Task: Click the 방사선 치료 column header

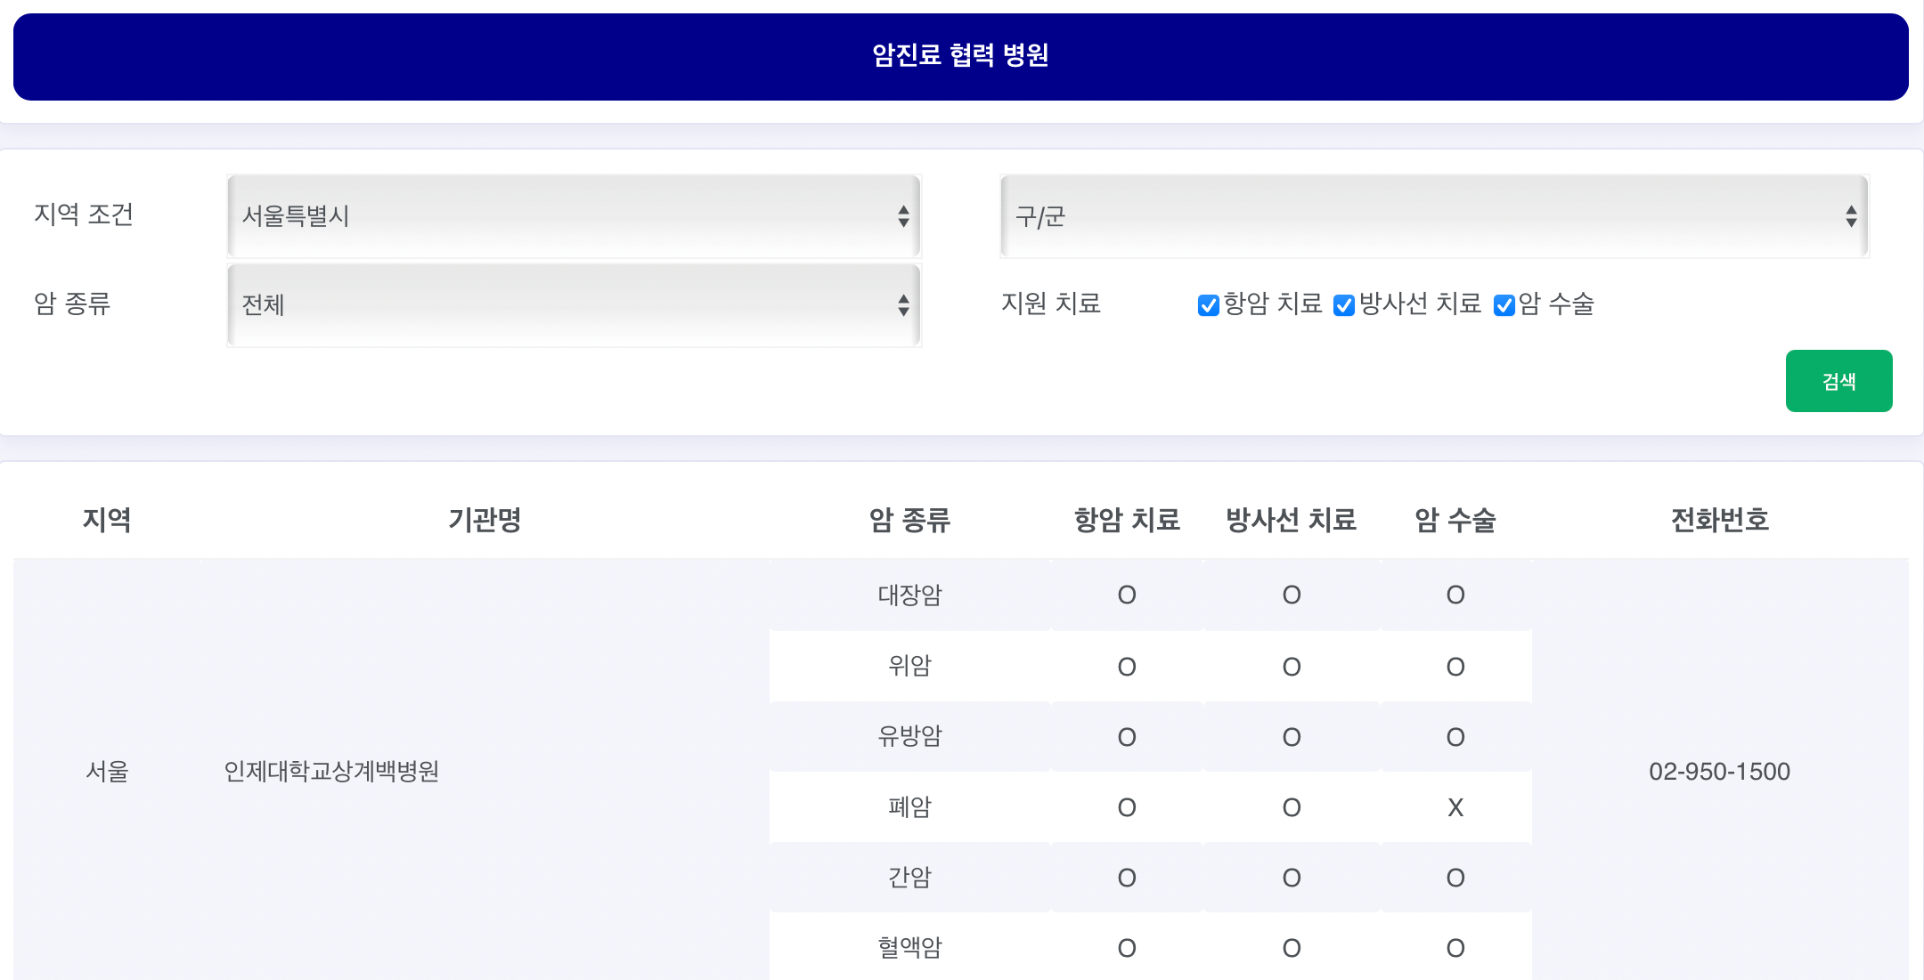Action: (x=1291, y=520)
